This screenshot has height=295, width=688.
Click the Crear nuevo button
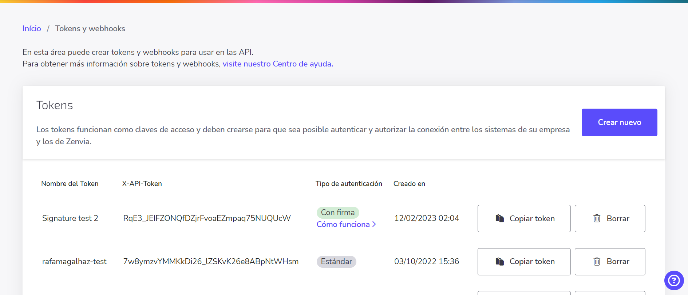tap(619, 122)
